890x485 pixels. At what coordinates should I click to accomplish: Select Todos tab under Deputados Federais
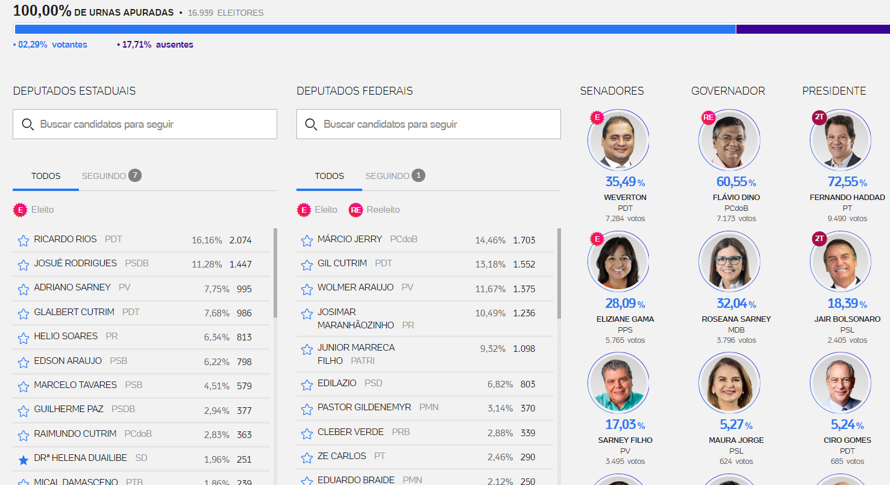coord(329,176)
